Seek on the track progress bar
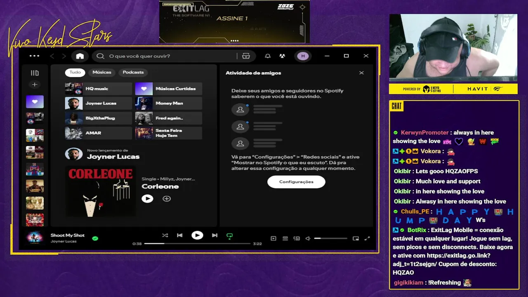Screen dimensions: 528x297 coord(197,244)
